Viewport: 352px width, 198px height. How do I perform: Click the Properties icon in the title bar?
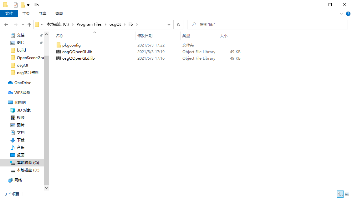(15, 5)
